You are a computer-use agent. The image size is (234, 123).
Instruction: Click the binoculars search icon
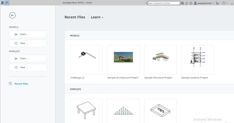(x=182, y=3)
